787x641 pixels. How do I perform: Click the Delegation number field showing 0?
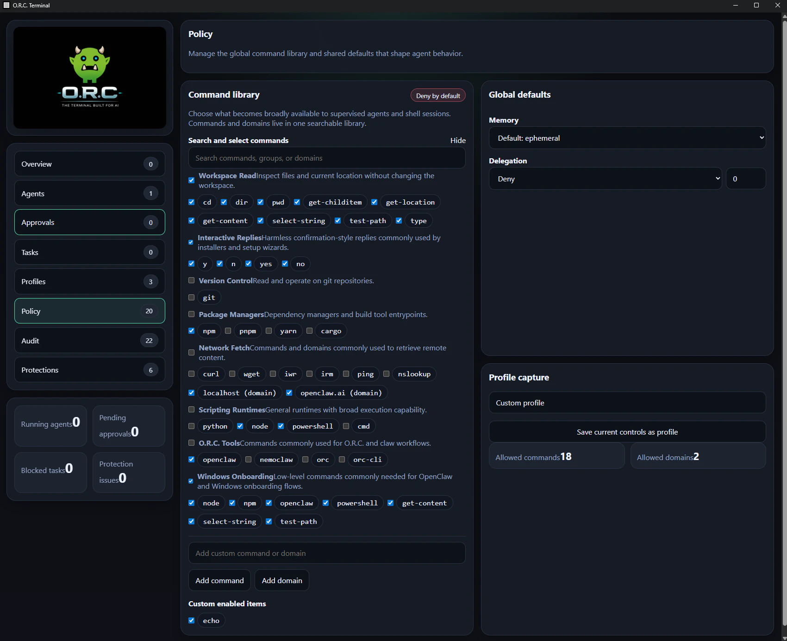[746, 179]
